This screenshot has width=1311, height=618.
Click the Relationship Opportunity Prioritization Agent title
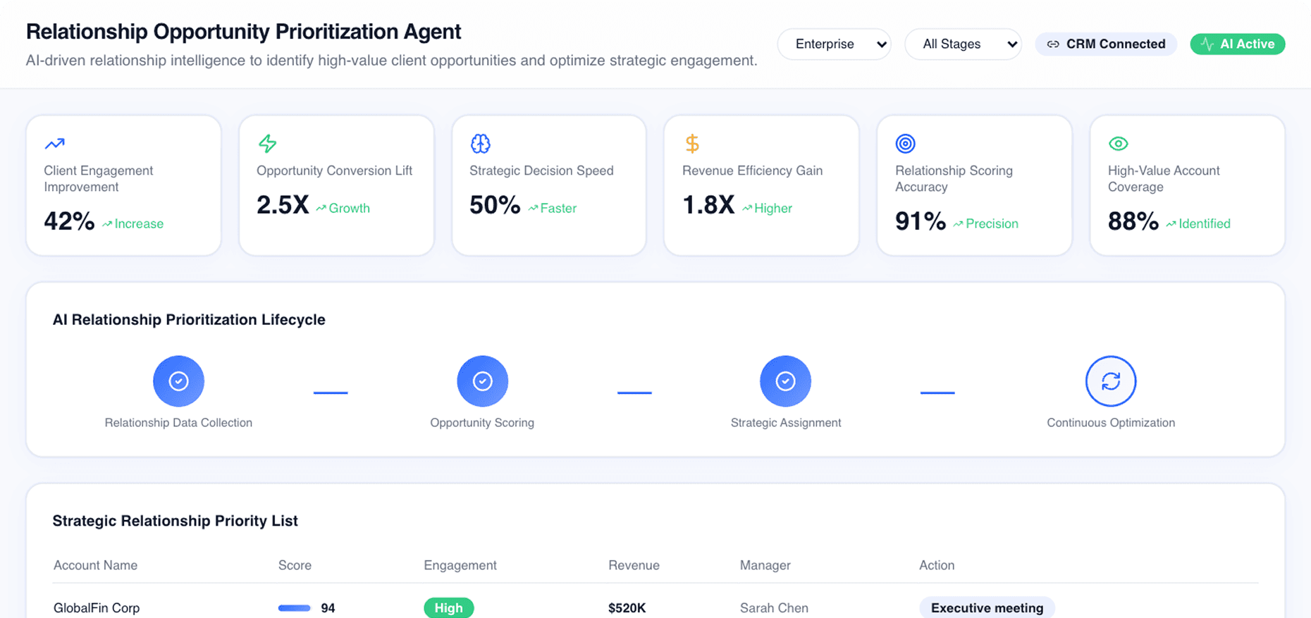click(243, 32)
